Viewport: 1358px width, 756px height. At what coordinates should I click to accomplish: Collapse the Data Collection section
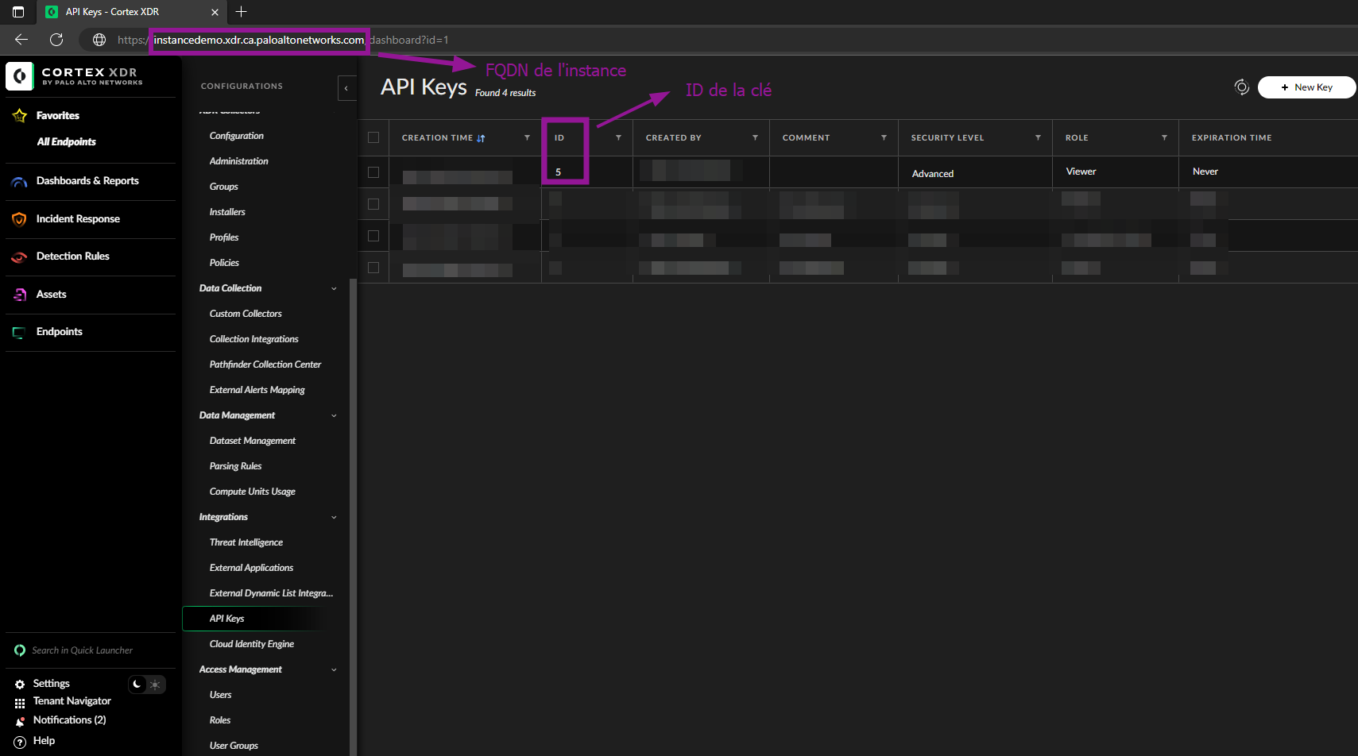point(334,289)
